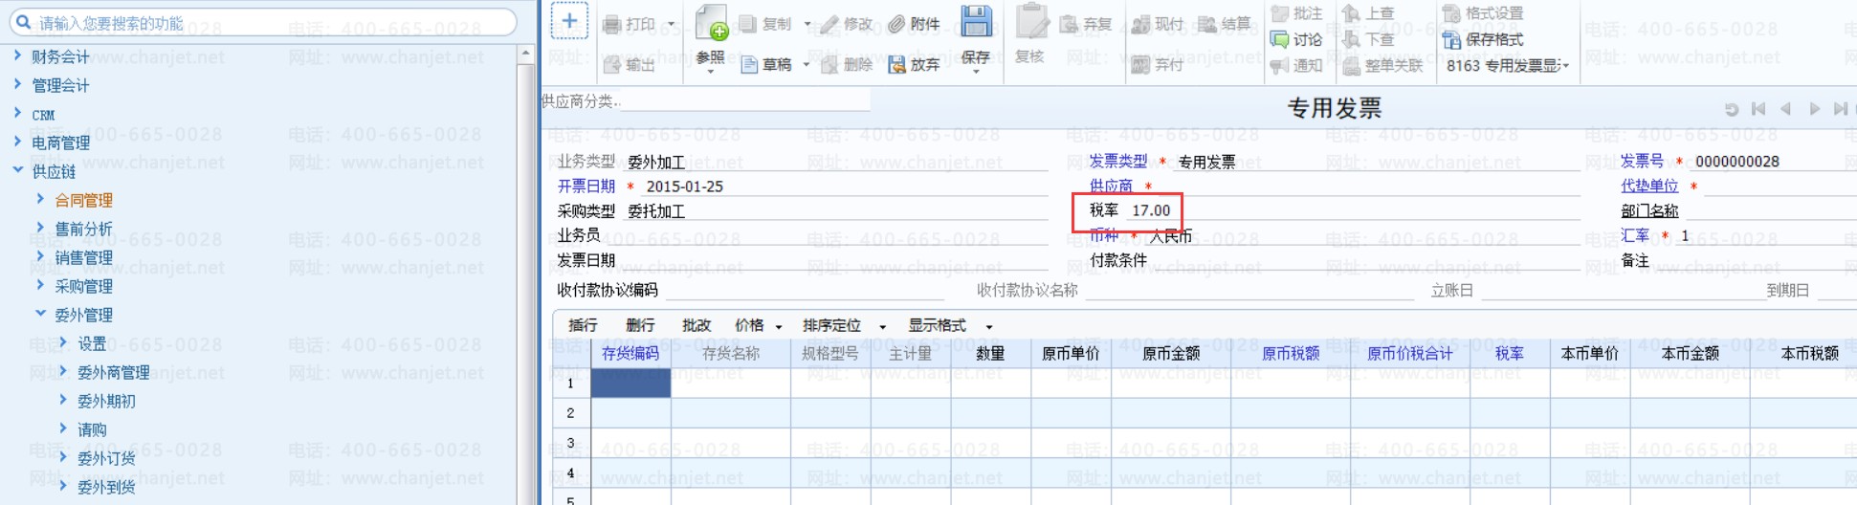
Task: Click the 放弃 discard icon
Action: pos(896,65)
